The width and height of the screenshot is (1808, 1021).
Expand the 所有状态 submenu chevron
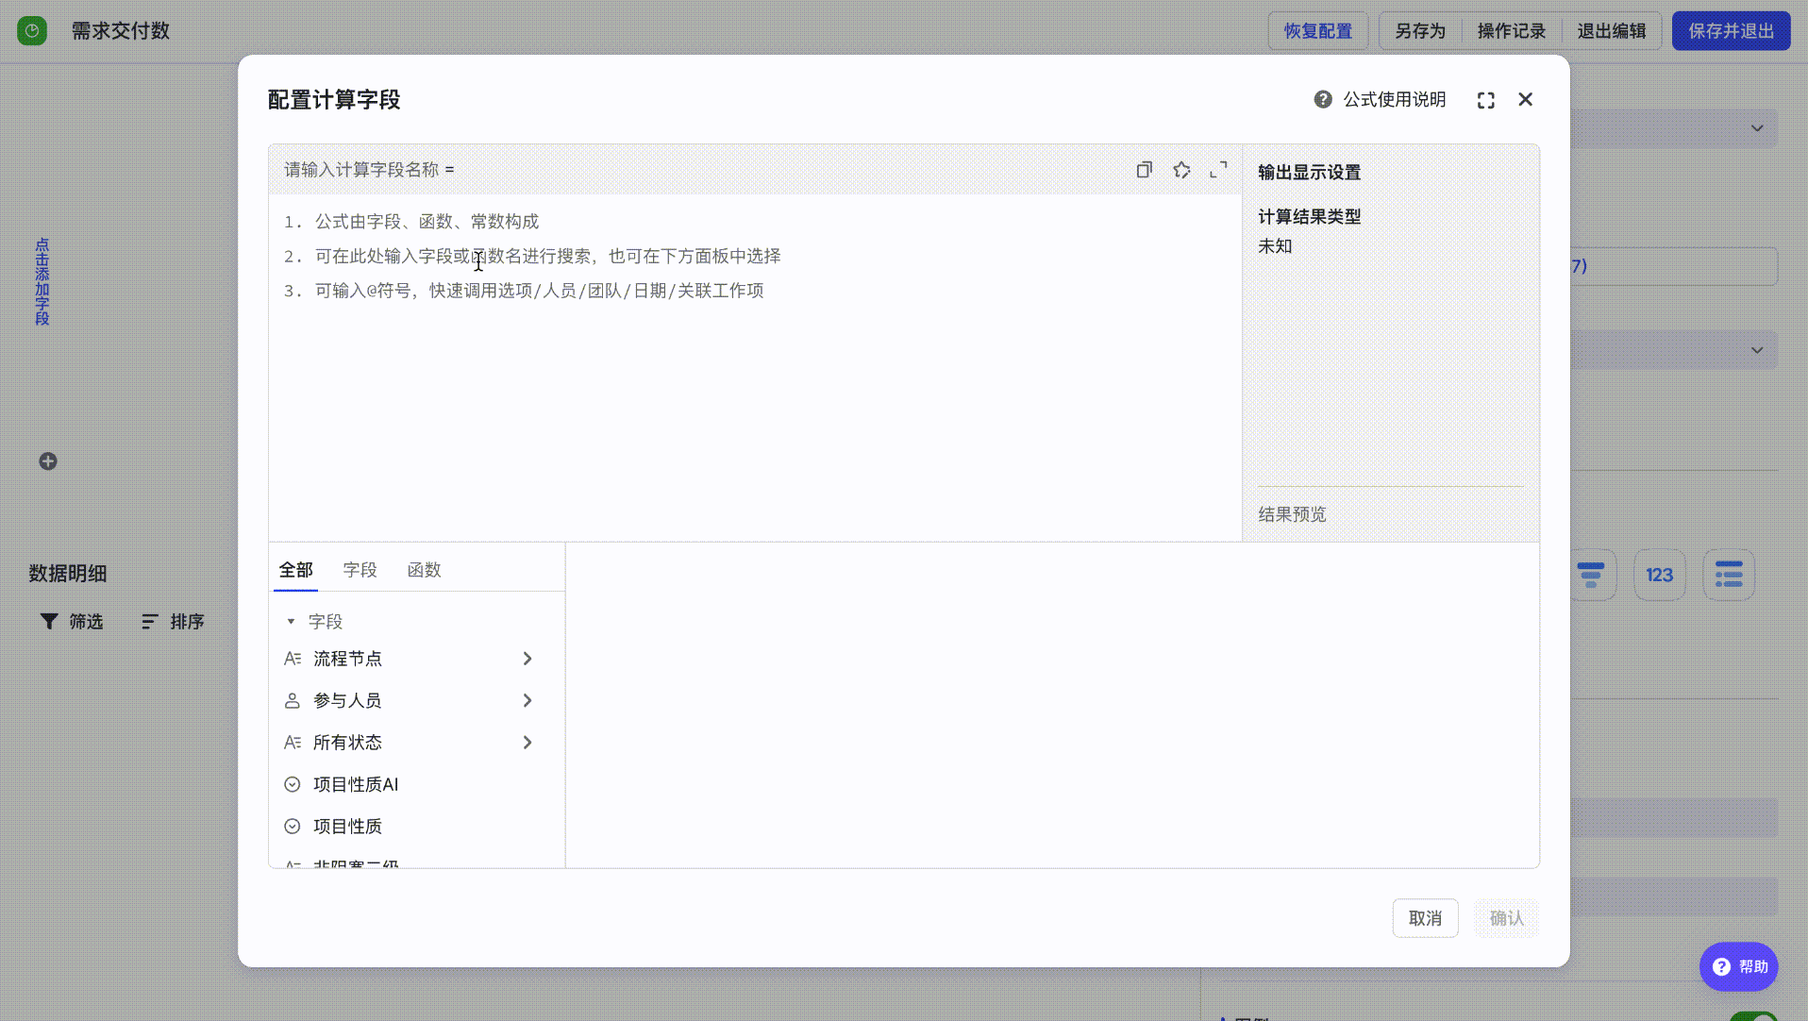527,743
